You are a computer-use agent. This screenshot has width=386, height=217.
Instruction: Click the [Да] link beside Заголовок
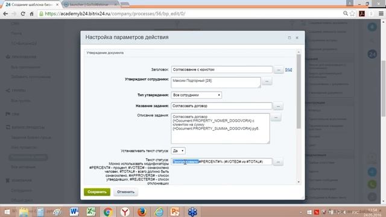pyautogui.click(x=288, y=70)
